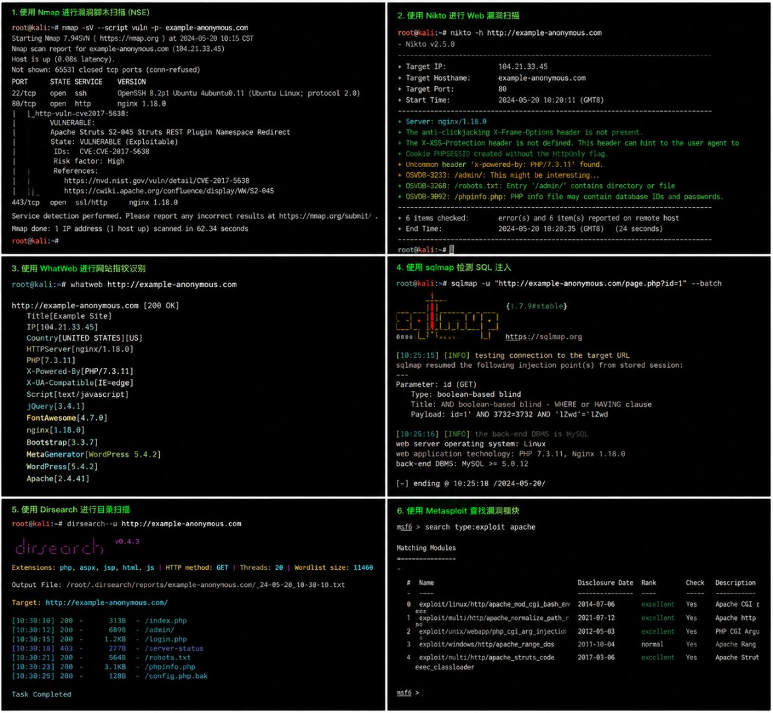Click 'back-end DBMS: MySQL >= 5.0.12' line
Screen dimensions: 773x713
pyautogui.click(x=462, y=463)
